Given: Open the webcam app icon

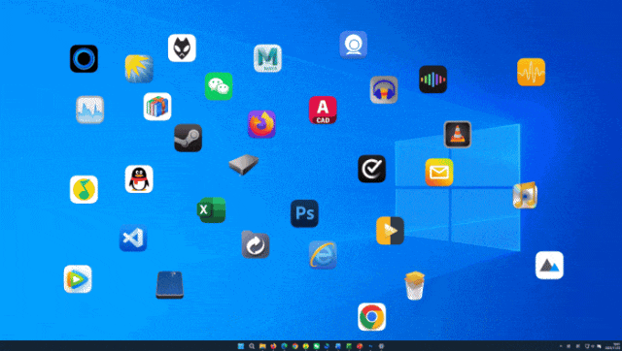Looking at the screenshot, I should click(353, 45).
